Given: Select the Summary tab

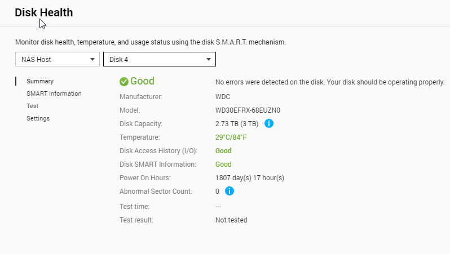Looking at the screenshot, I should pos(40,81).
